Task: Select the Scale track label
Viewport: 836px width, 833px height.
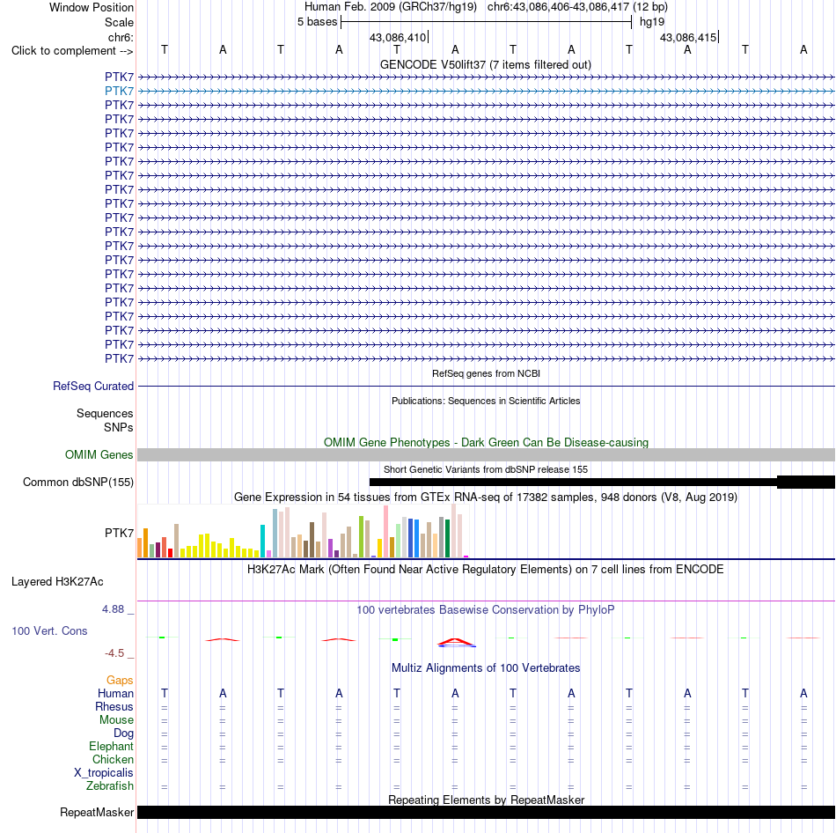Action: pos(119,22)
